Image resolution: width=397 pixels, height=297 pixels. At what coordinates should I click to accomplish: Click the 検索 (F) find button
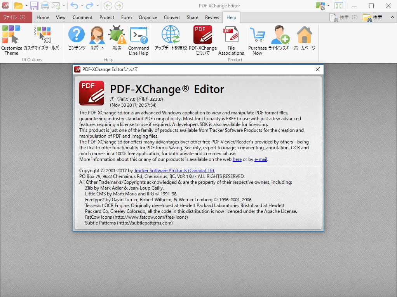pos(343,17)
